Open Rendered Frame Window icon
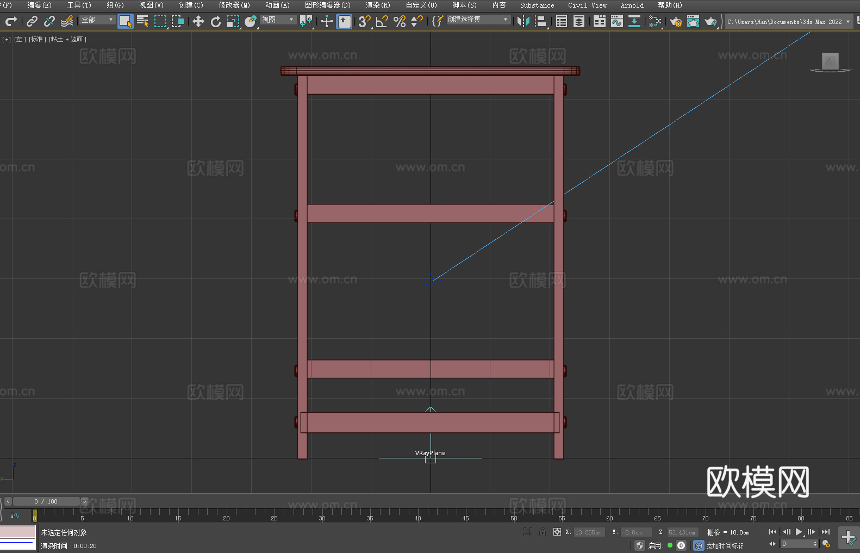The width and height of the screenshot is (860, 553). (x=693, y=21)
